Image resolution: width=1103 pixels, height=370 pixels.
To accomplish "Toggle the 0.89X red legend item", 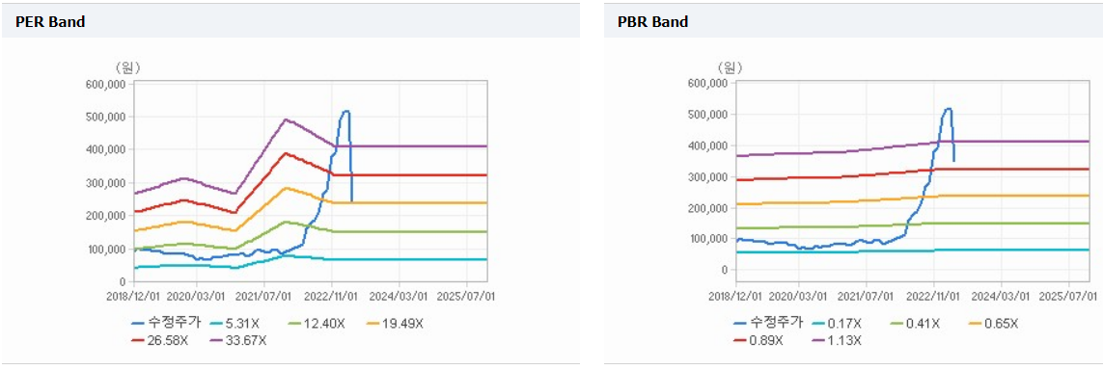I will [x=758, y=340].
